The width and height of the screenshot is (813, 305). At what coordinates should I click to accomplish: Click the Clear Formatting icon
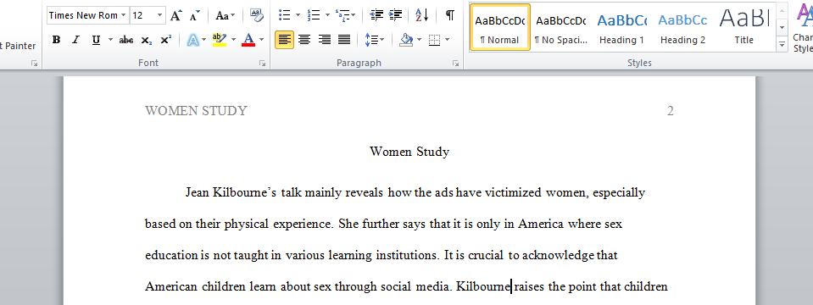coord(256,15)
